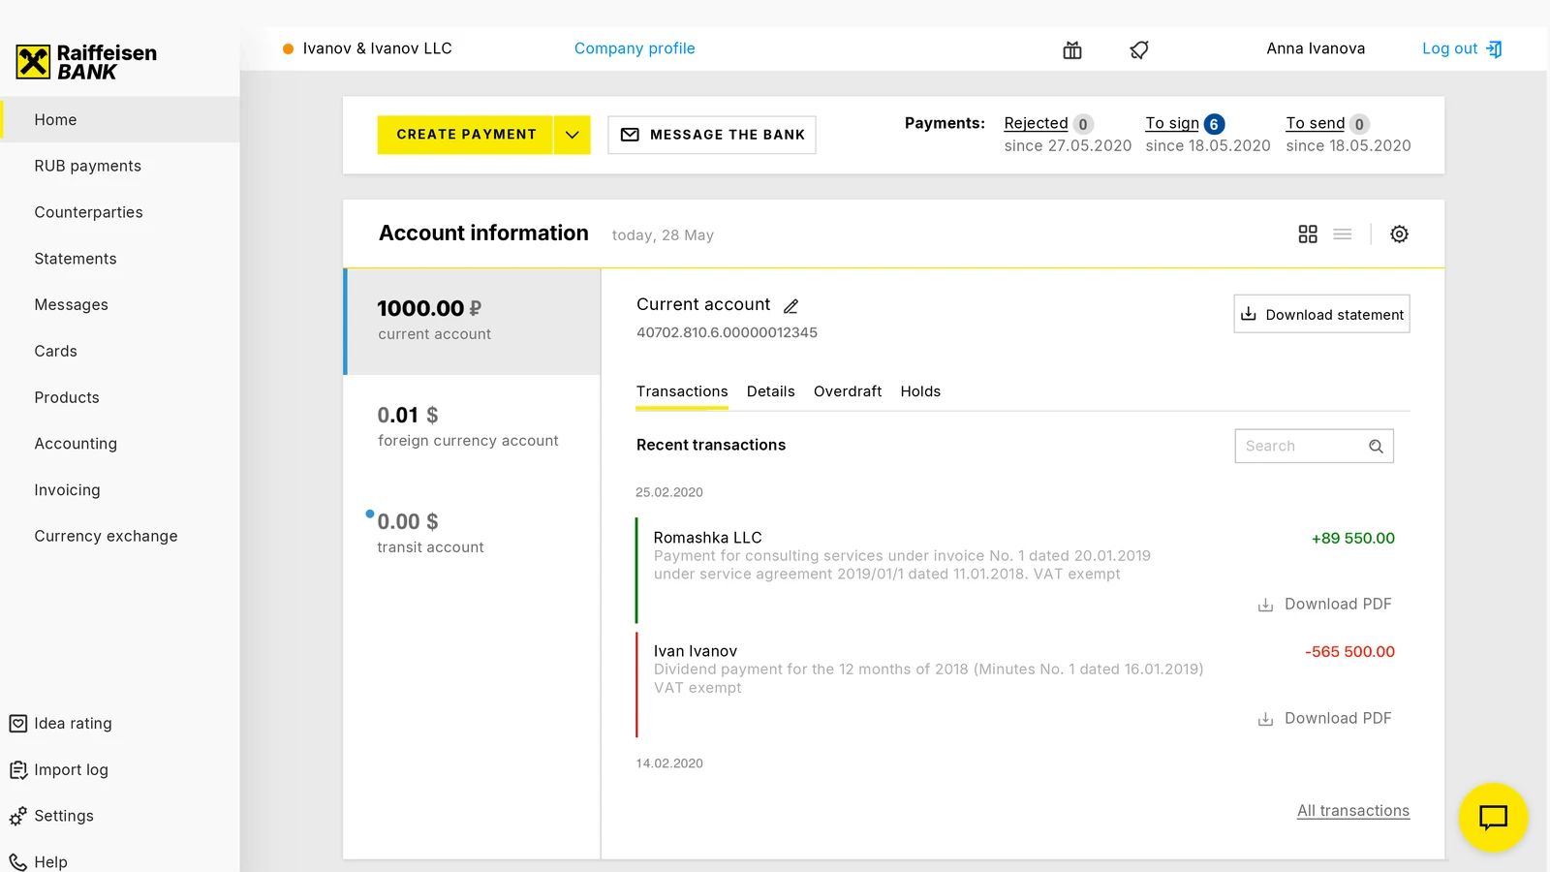Download PDF for the Ivan Ivanov transaction

1324,719
